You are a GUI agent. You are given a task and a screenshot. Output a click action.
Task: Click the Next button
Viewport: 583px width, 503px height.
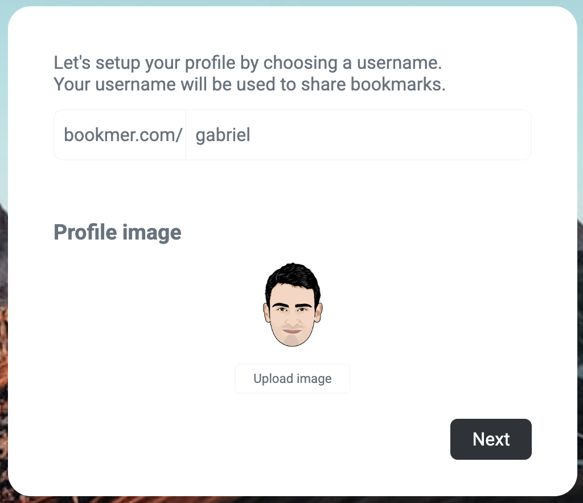491,439
